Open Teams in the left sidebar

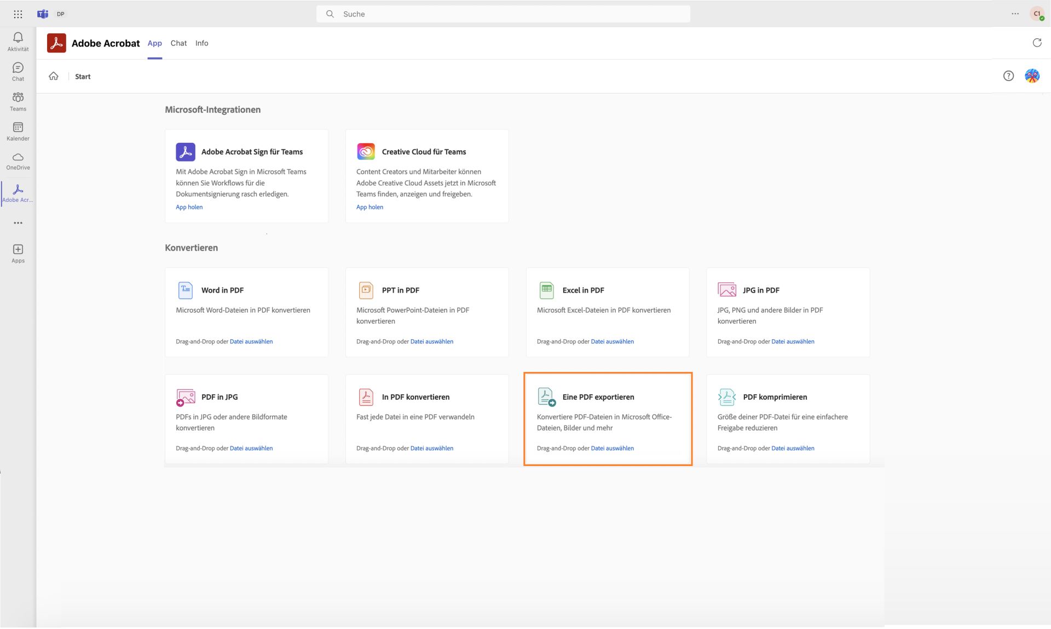(18, 102)
